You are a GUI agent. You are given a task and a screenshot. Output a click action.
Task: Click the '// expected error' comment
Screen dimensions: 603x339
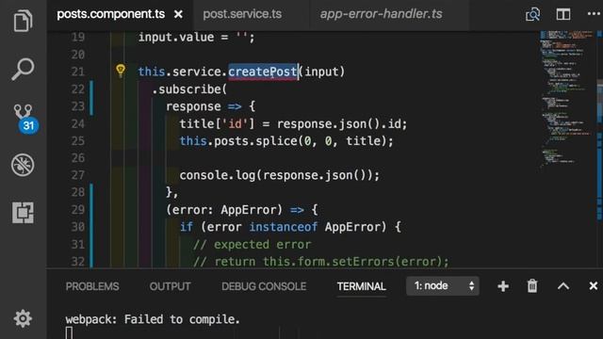coord(253,245)
